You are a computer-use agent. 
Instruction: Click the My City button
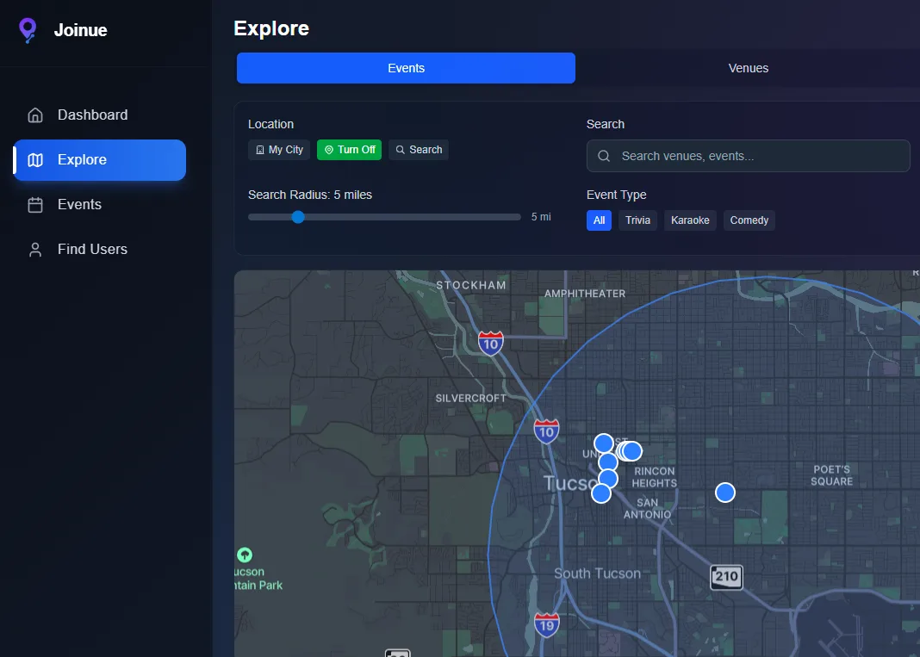(x=278, y=149)
